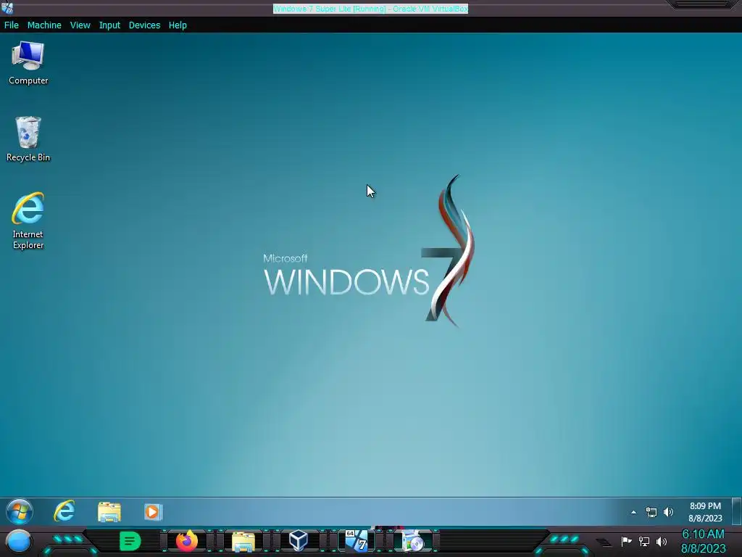
Task: Launch Firefox from host taskbar
Action: (x=187, y=541)
